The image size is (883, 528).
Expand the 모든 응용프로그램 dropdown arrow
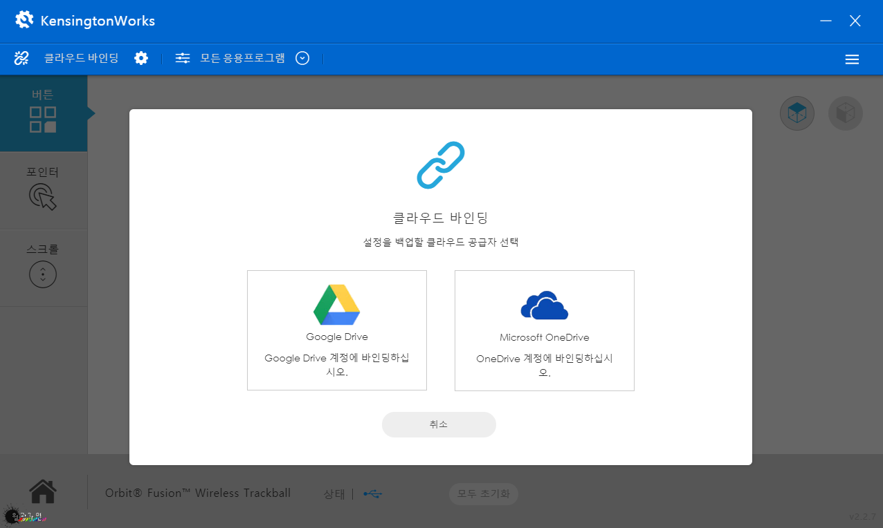(302, 58)
